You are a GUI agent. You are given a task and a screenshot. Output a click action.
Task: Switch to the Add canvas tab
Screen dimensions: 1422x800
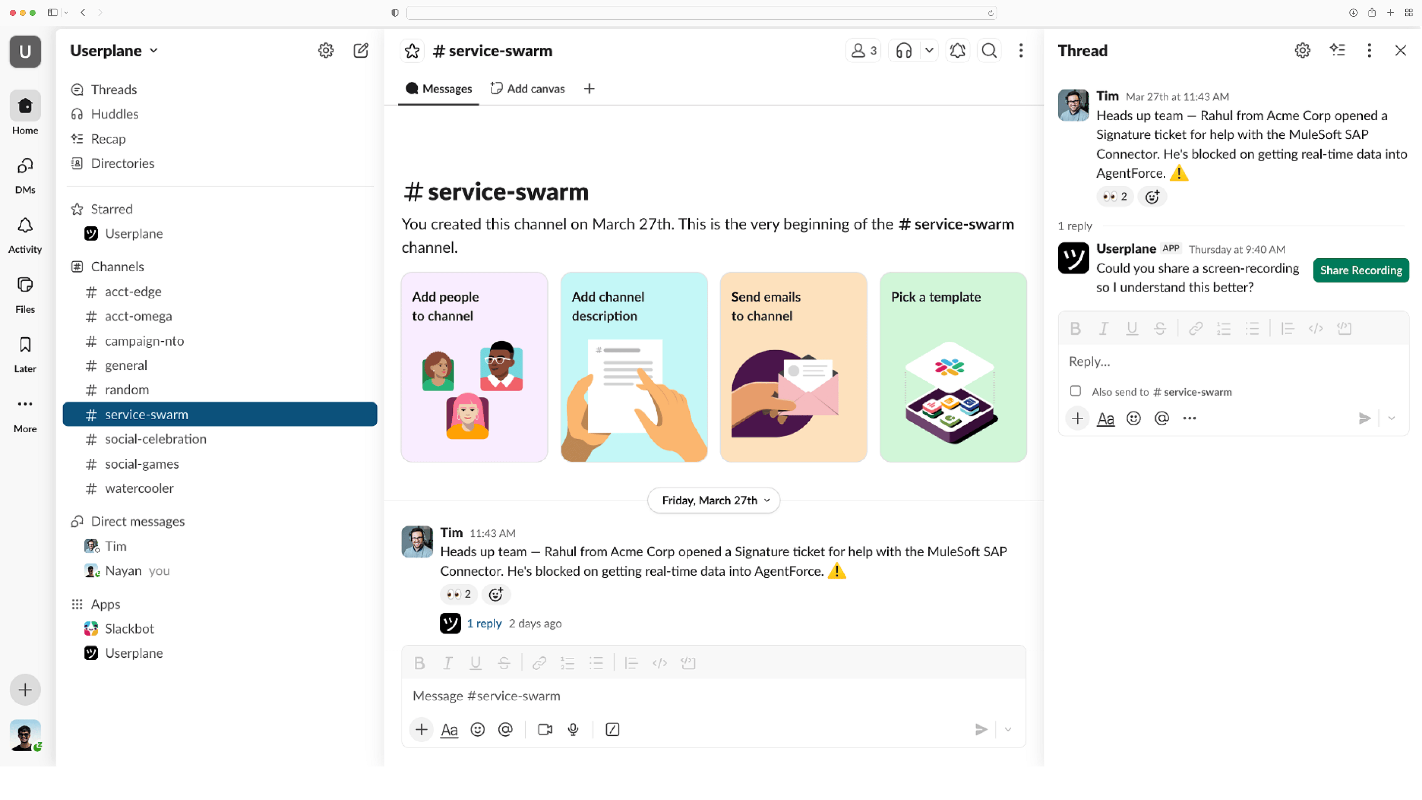click(x=527, y=88)
